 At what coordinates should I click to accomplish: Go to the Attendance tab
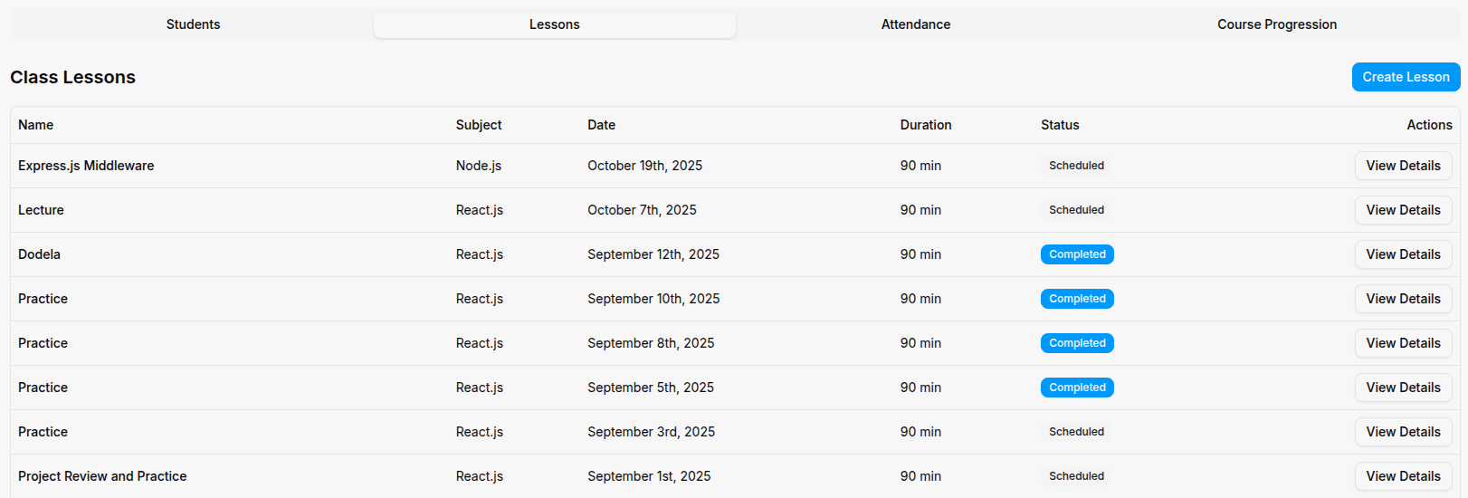(x=915, y=24)
